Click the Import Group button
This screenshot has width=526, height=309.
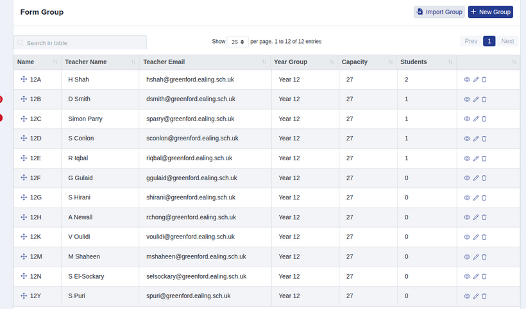(x=439, y=12)
